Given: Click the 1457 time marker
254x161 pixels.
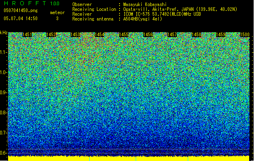Looking at the screenshot, I should (x=172, y=35).
